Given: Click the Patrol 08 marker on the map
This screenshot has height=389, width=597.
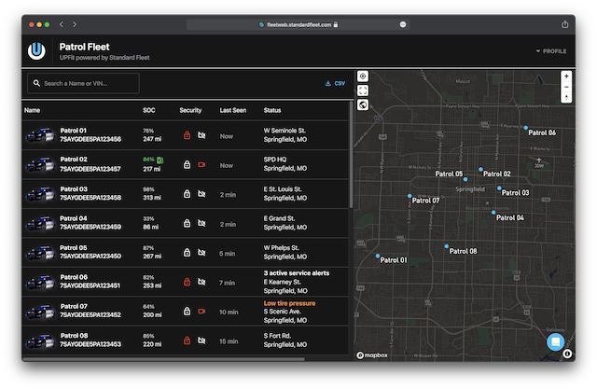Looking at the screenshot, I should point(447,246).
